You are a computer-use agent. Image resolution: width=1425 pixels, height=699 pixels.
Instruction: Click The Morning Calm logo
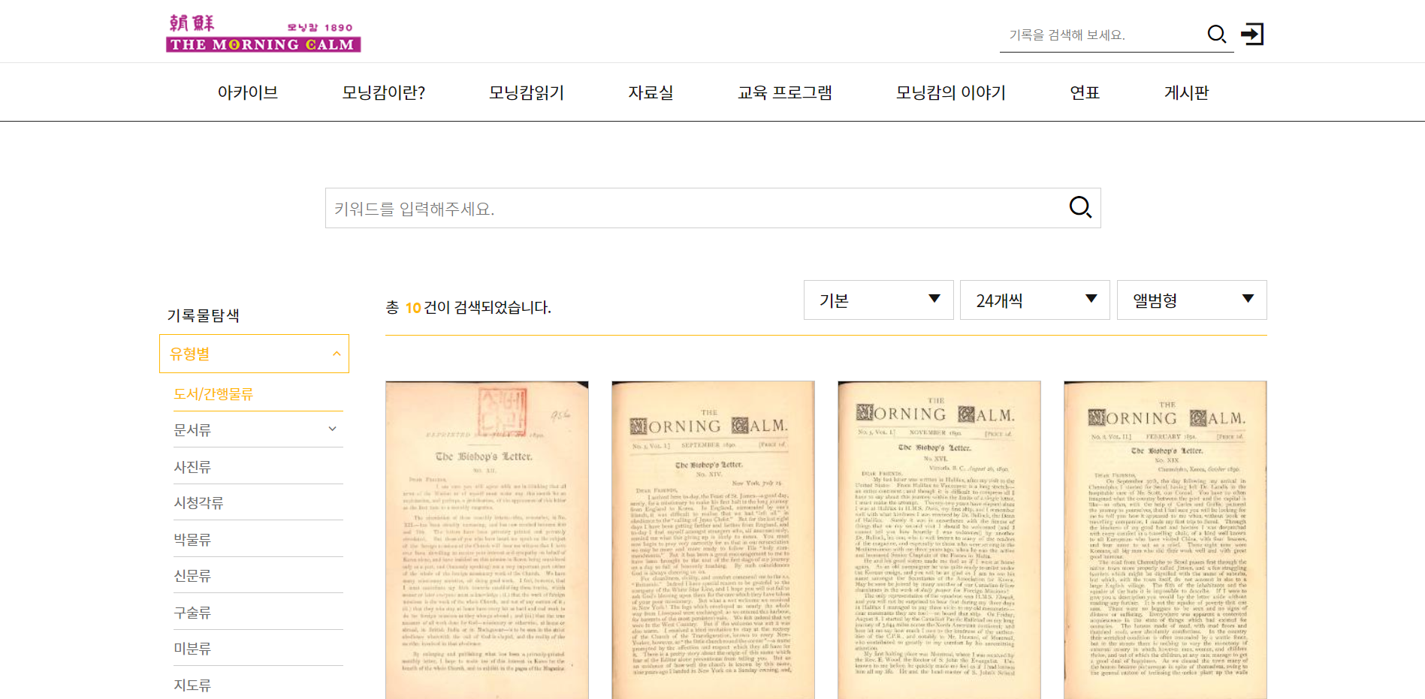coord(263,34)
